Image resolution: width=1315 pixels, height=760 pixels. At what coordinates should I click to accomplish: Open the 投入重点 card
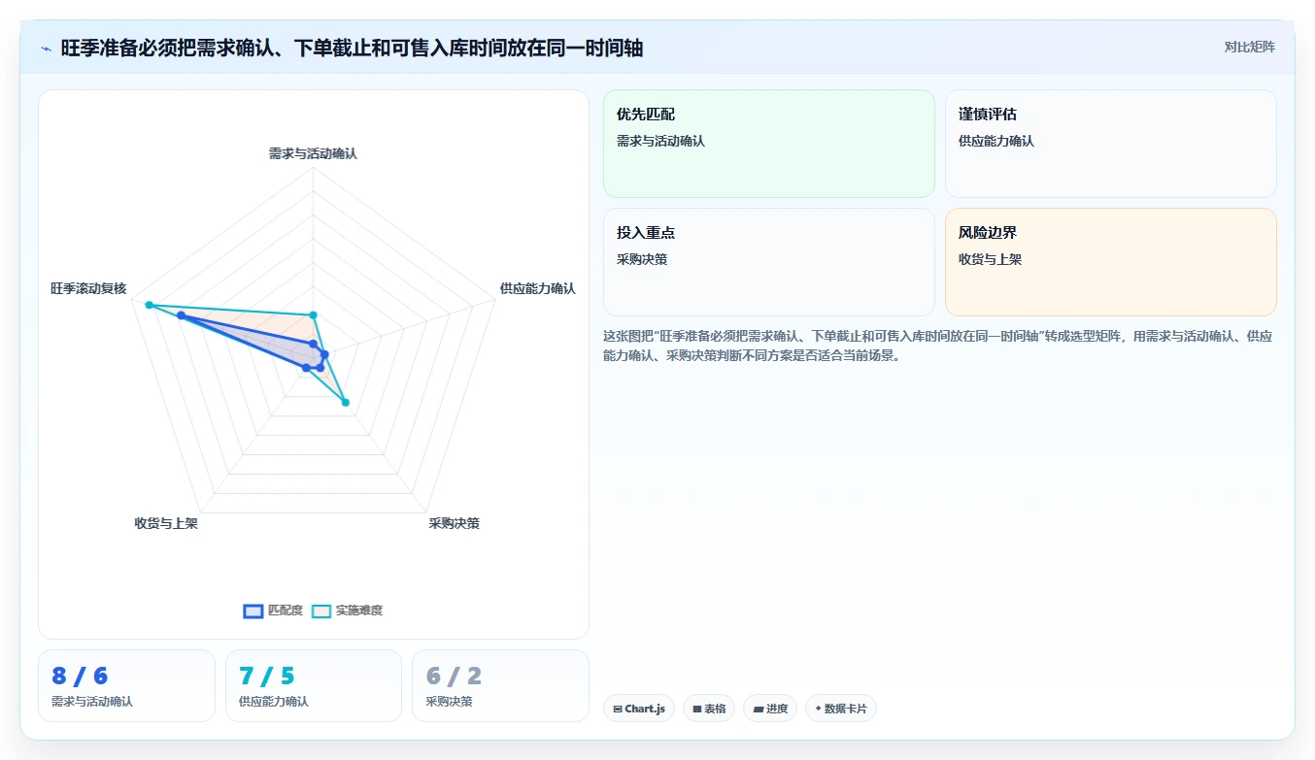coord(769,262)
